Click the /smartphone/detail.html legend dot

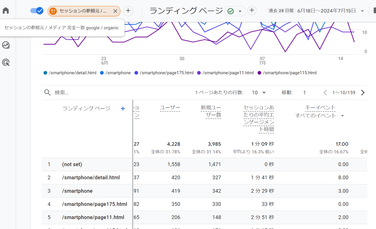(45, 73)
